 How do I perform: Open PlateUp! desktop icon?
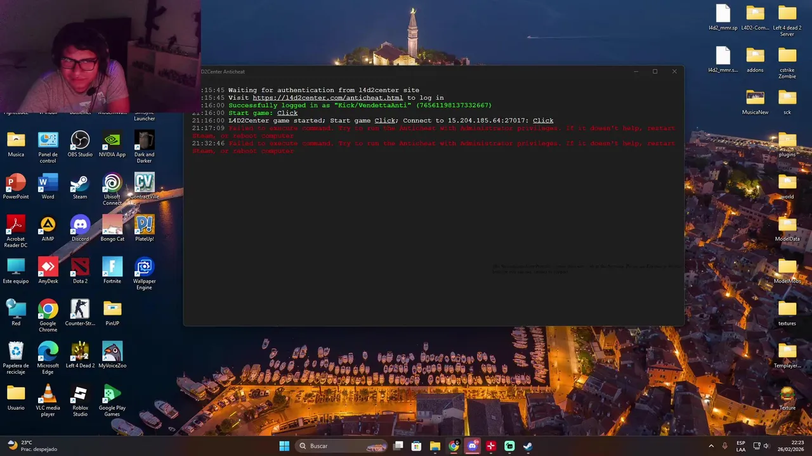click(x=144, y=229)
